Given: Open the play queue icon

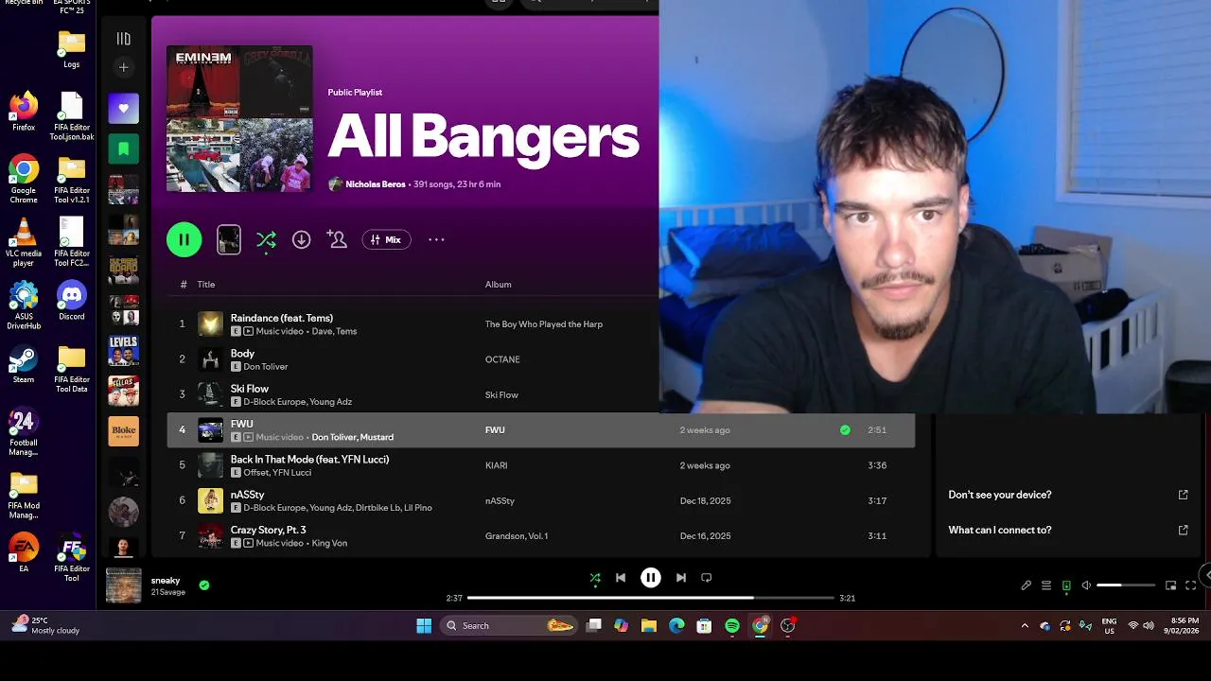Looking at the screenshot, I should (1046, 585).
